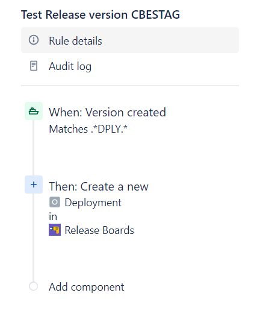Click the Release Boards project name
Screen dimensions: 272x325
(x=99, y=230)
